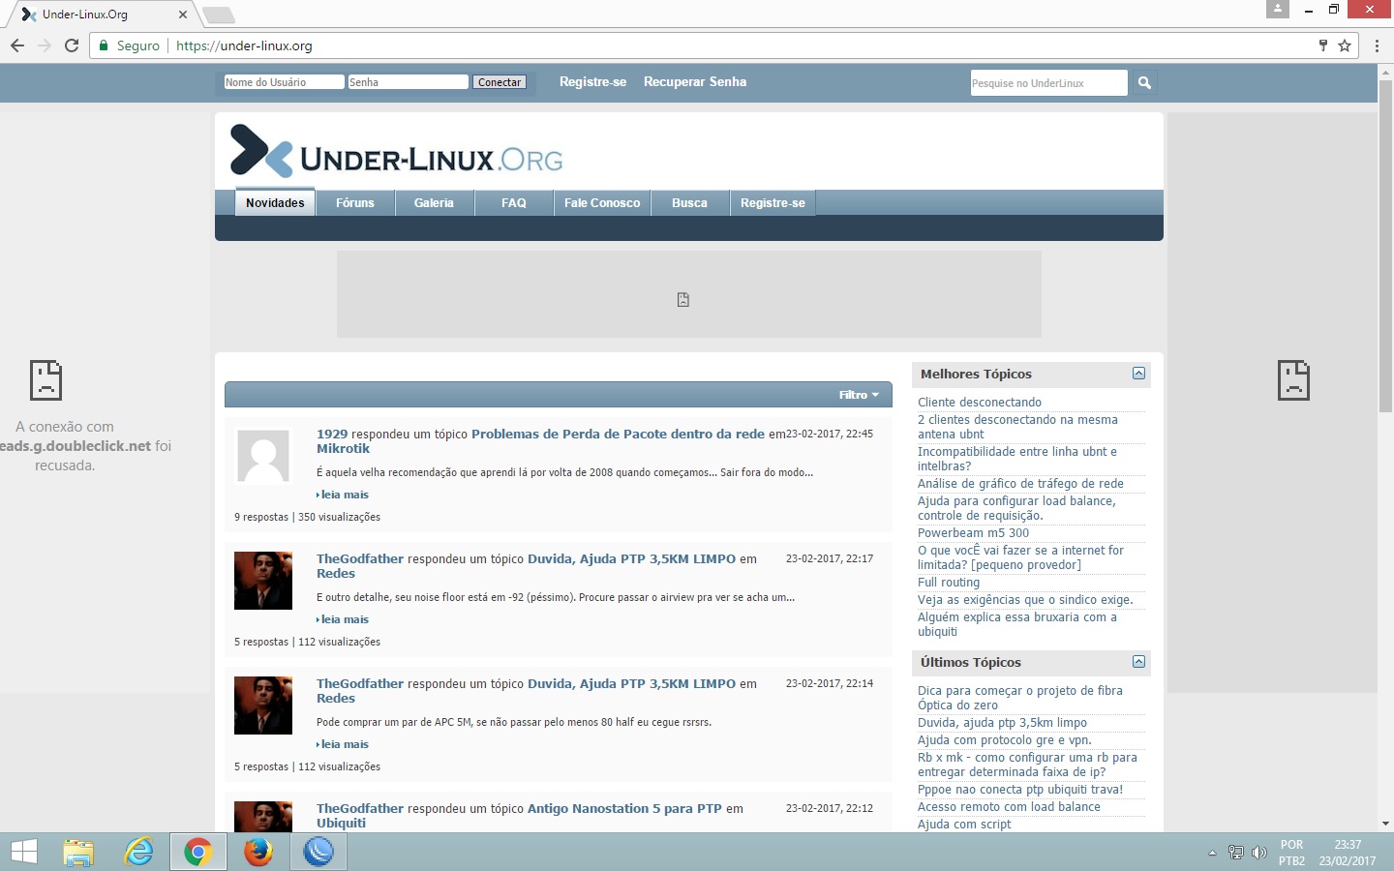Click the default avatar of user 1929
This screenshot has width=1394, height=871.
coord(263,455)
